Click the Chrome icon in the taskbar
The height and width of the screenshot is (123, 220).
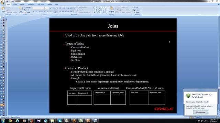[x=10, y=121]
